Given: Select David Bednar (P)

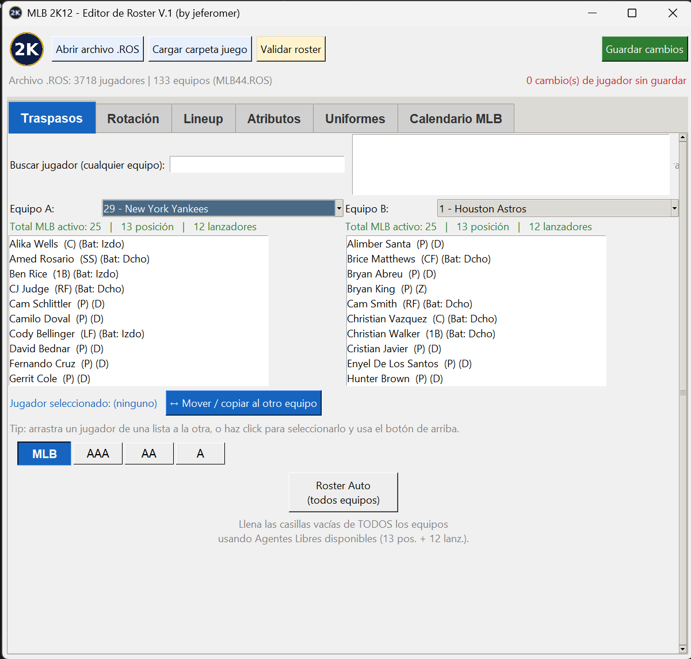Looking at the screenshot, I should click(x=139, y=349).
